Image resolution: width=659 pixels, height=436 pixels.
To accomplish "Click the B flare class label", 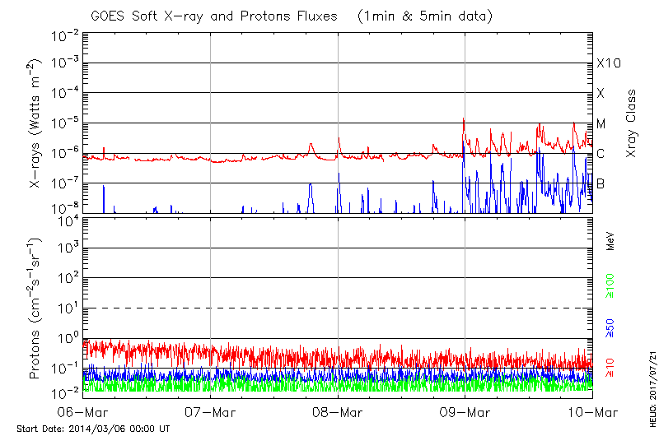I will [601, 183].
